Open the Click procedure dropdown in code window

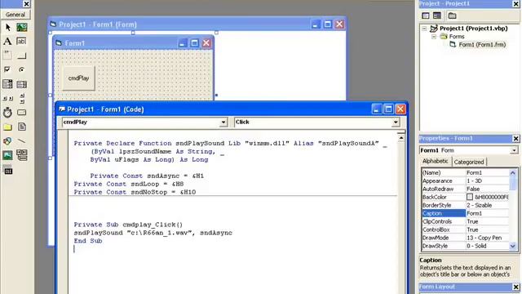click(x=396, y=122)
